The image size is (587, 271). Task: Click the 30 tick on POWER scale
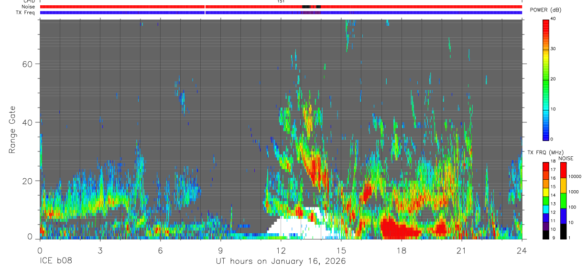[x=553, y=49]
